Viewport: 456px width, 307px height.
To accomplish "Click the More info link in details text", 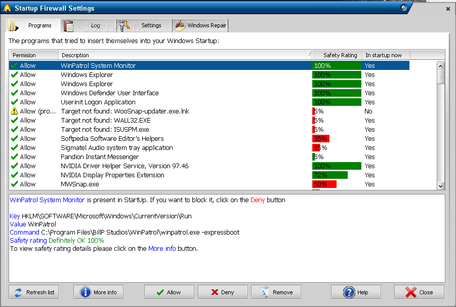I will pos(162,249).
